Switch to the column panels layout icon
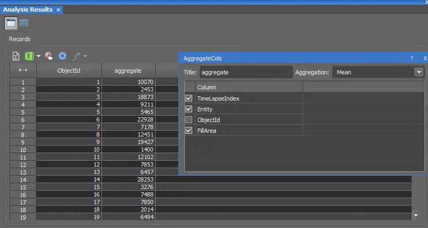428x228 pixels. (x=24, y=23)
